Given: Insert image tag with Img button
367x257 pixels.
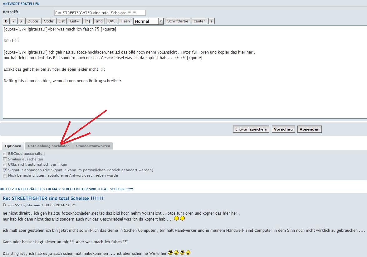Looking at the screenshot, I should pyautogui.click(x=99, y=21).
